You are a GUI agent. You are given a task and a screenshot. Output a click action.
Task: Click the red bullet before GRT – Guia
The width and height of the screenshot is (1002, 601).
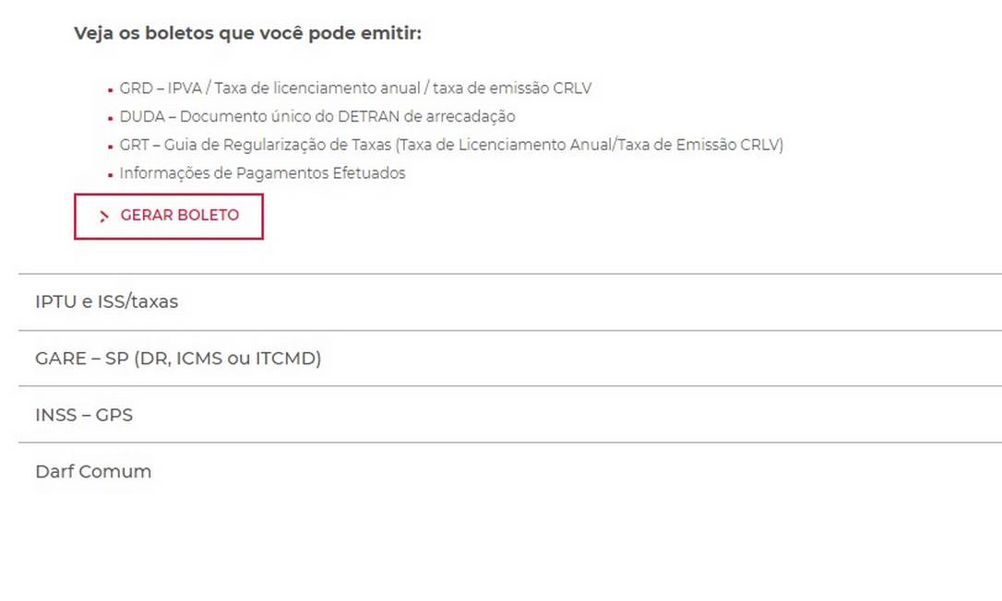(x=111, y=147)
